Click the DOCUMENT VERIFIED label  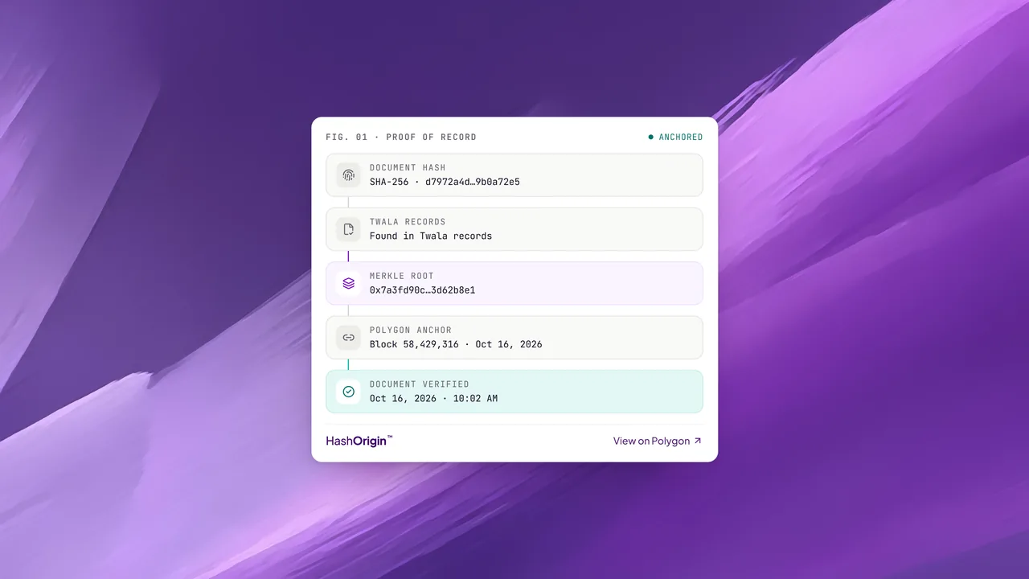click(420, 384)
